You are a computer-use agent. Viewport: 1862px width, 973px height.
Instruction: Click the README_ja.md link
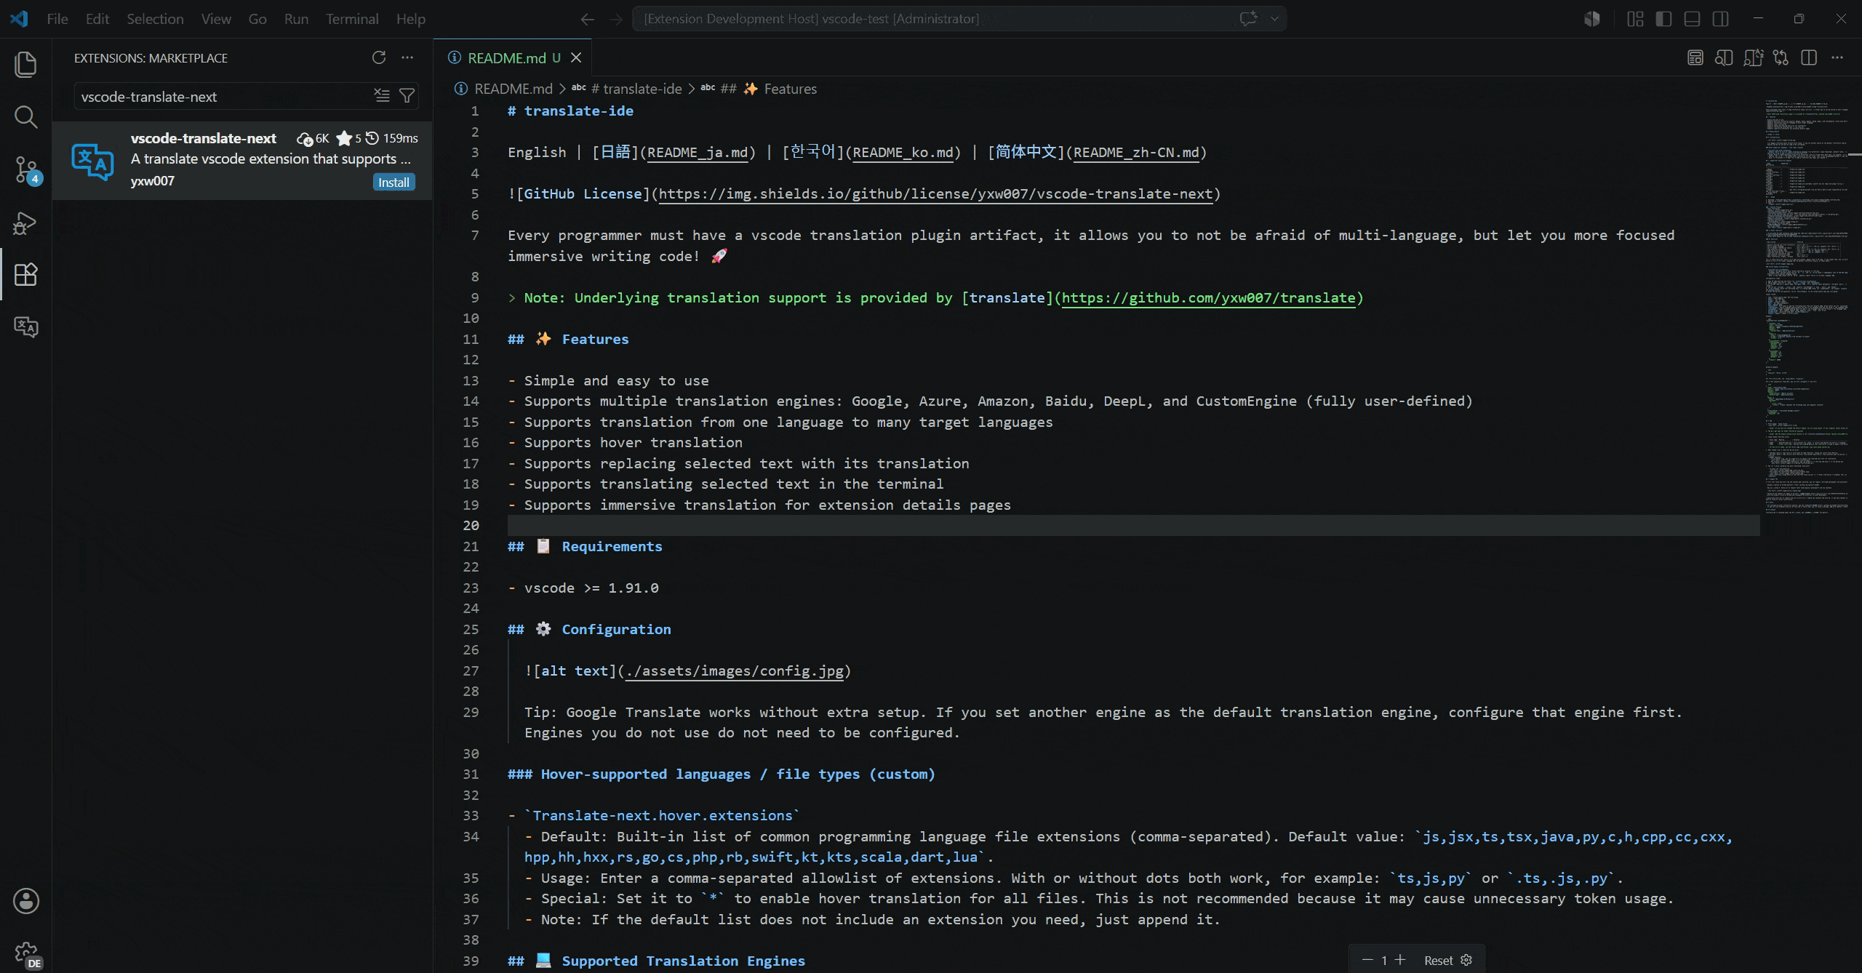click(x=698, y=153)
